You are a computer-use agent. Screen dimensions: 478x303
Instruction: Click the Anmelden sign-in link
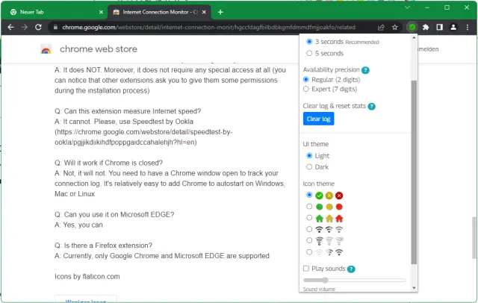[x=428, y=49]
